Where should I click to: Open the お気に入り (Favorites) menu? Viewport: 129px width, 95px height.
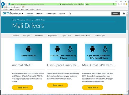(x=24, y=9)
